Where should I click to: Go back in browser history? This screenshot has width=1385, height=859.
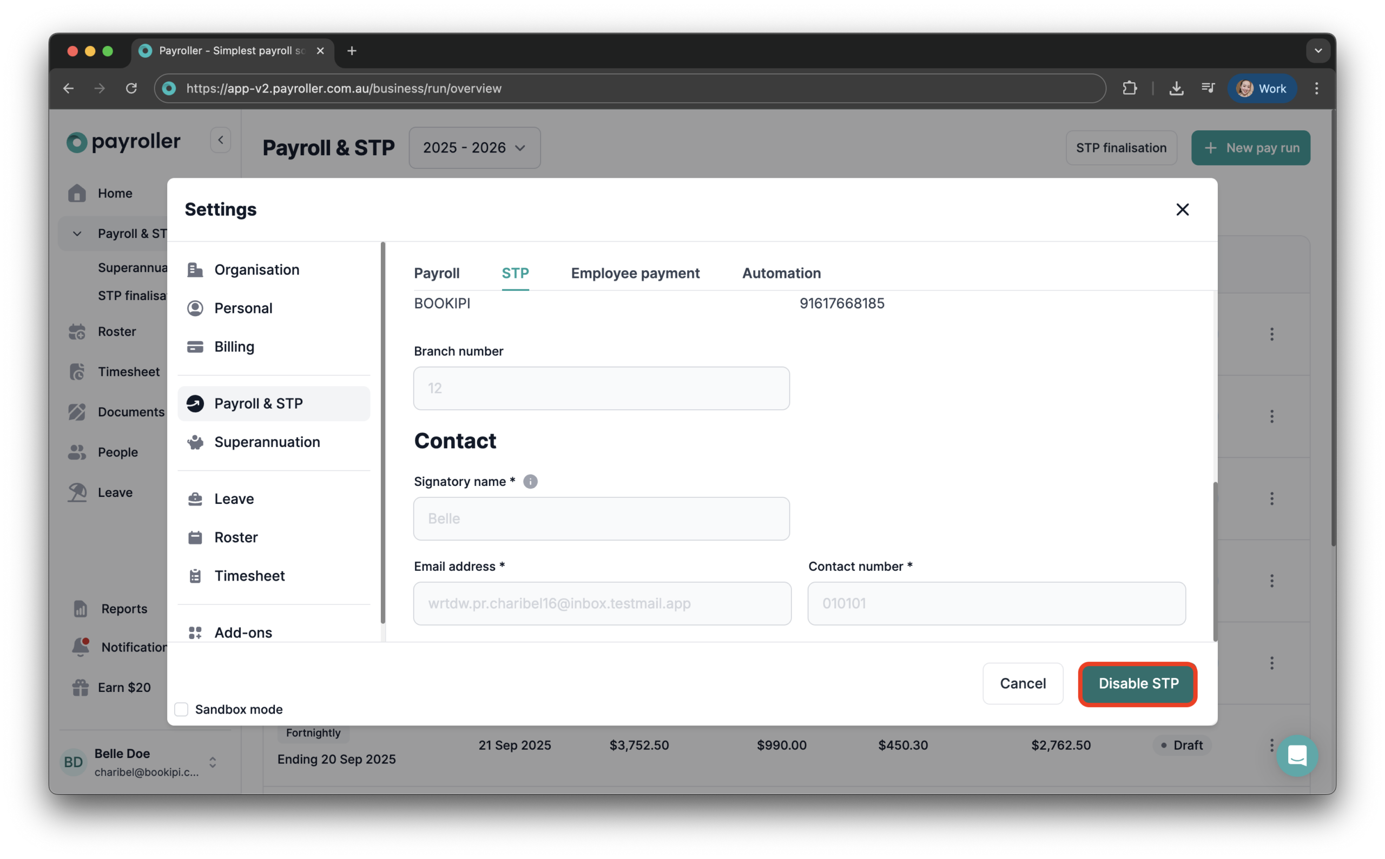click(x=69, y=89)
